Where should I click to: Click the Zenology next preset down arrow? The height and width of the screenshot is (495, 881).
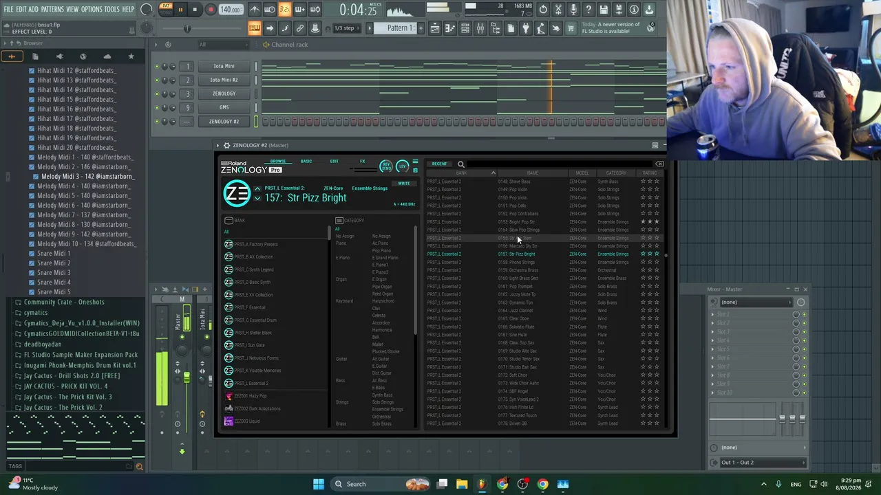(257, 199)
